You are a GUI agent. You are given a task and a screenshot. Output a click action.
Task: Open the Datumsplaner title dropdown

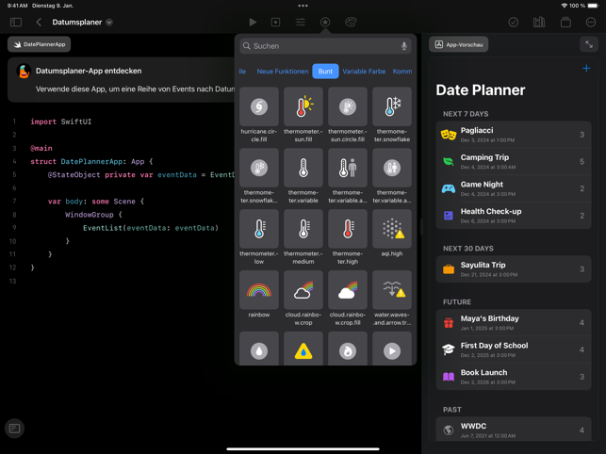109,22
